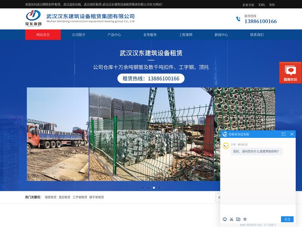Select the active third carousel dot
This screenshot has height=227, width=302.
tap(154, 187)
